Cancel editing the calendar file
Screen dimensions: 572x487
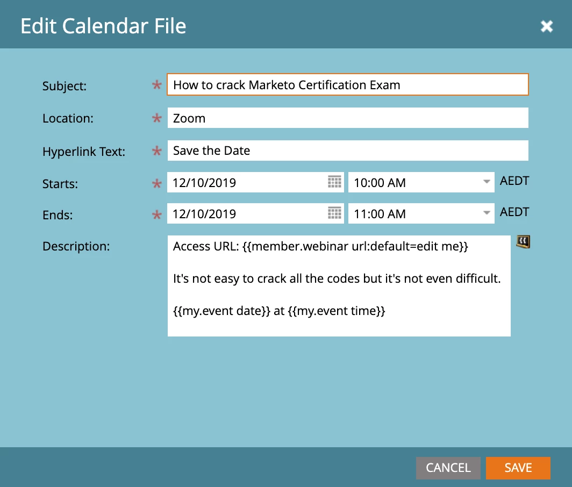coord(448,468)
